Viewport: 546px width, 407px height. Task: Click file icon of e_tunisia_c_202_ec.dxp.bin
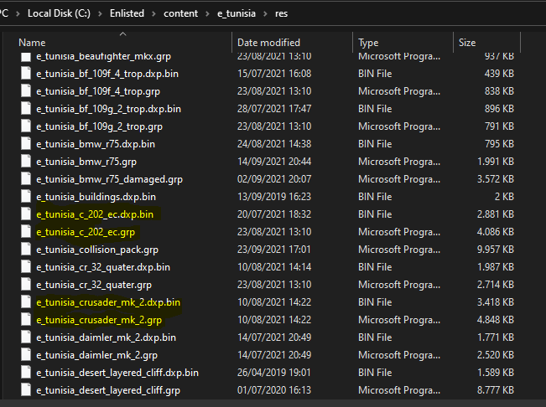(26, 214)
